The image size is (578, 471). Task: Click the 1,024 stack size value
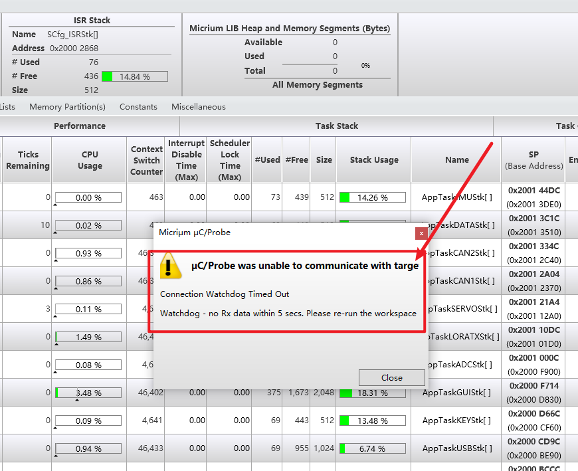pyautogui.click(x=324, y=448)
